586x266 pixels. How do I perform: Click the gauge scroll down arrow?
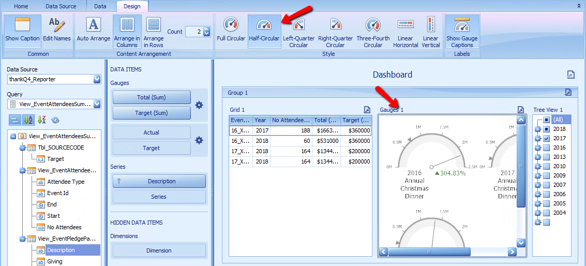click(521, 243)
